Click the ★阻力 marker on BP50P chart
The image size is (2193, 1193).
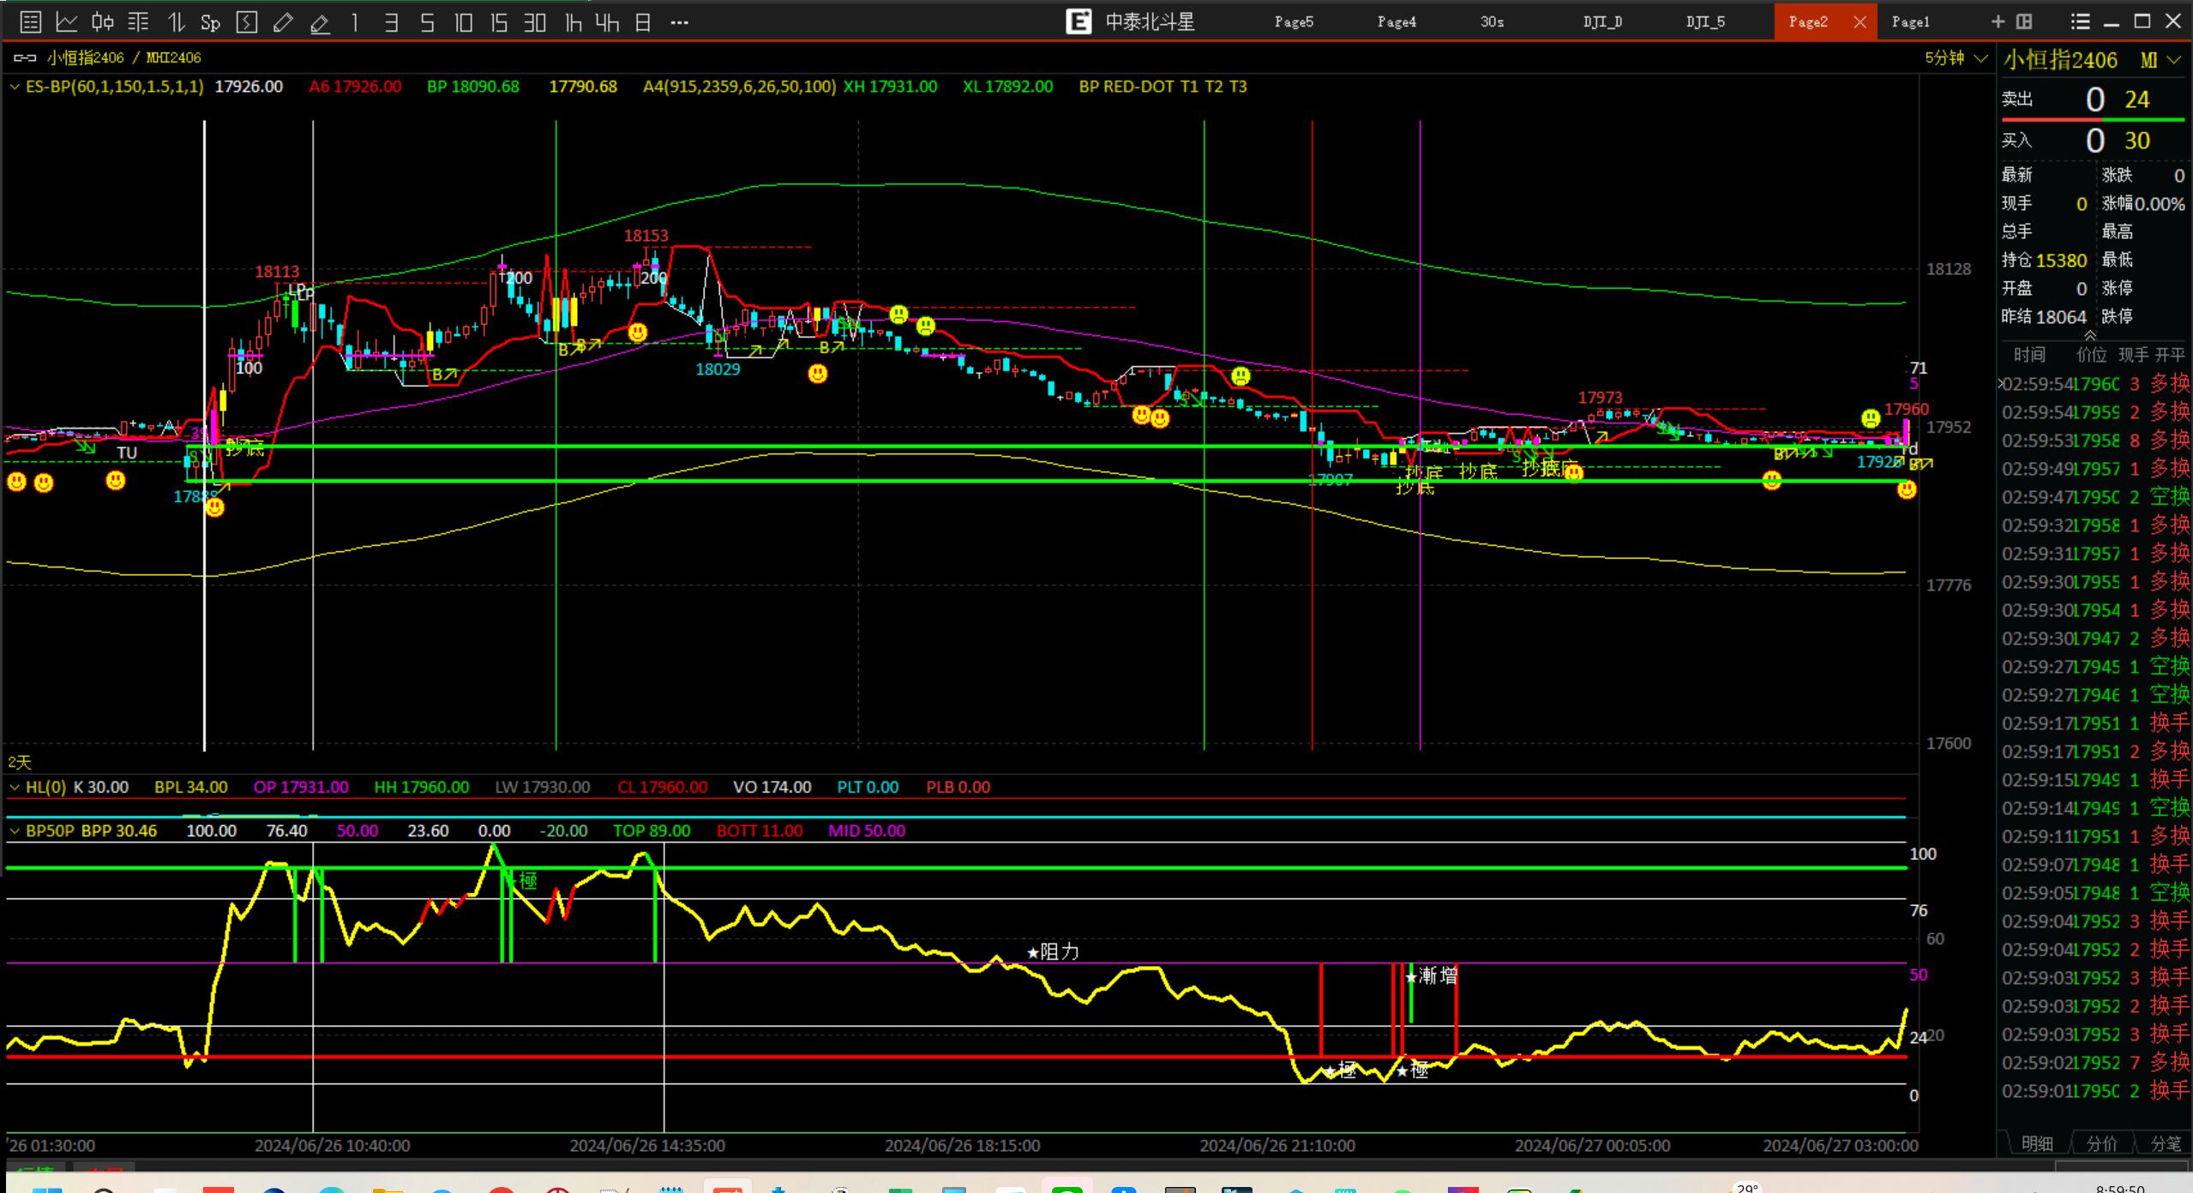coord(1053,951)
